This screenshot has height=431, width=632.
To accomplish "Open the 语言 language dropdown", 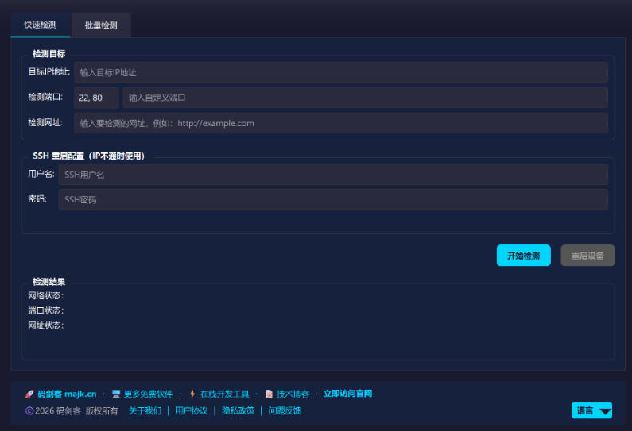I will [x=591, y=410].
